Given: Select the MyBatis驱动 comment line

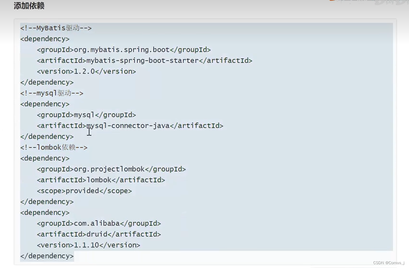Looking at the screenshot, I should click(56, 28).
